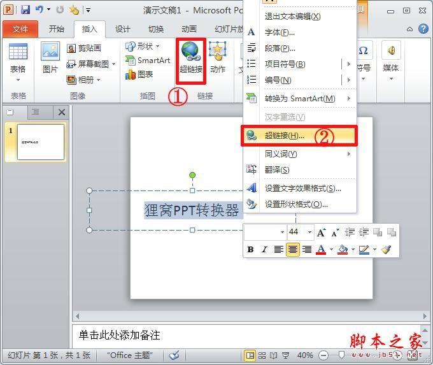The image size is (433, 365).
Task: Click the 动作 action button
Action: tap(218, 58)
